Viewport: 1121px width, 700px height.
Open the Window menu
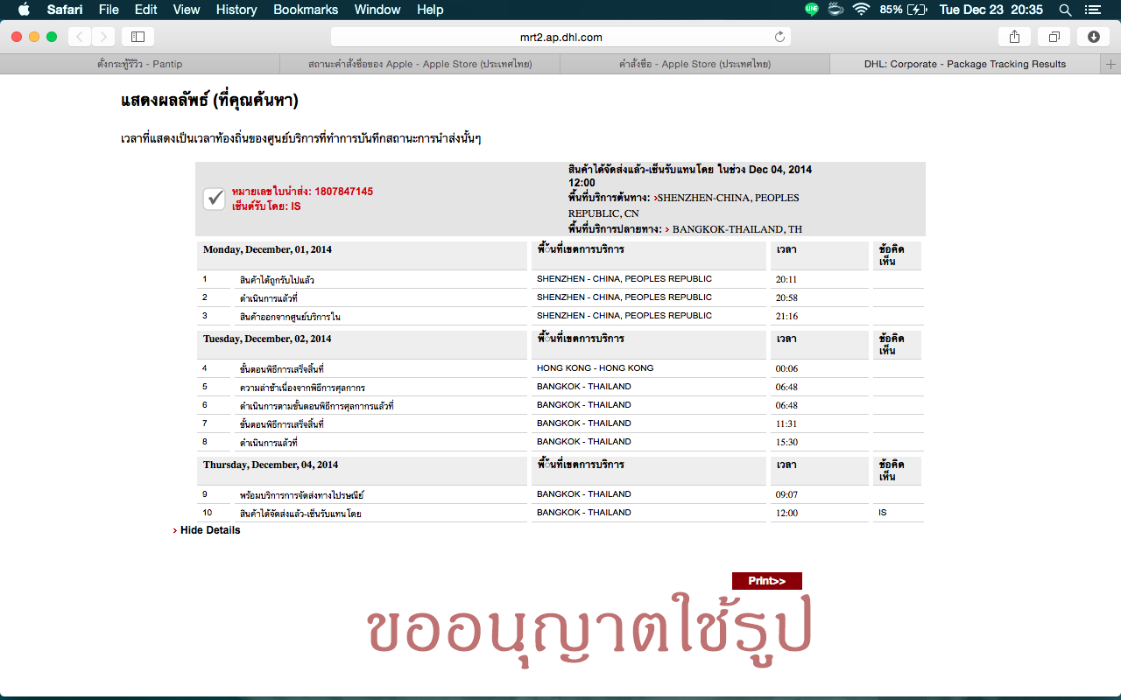(377, 10)
